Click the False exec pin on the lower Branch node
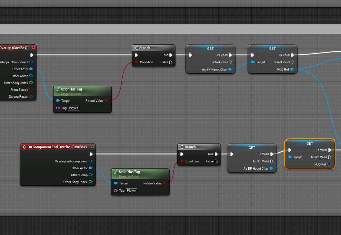Image resolution: width=341 pixels, height=235 pixels. coord(216,161)
